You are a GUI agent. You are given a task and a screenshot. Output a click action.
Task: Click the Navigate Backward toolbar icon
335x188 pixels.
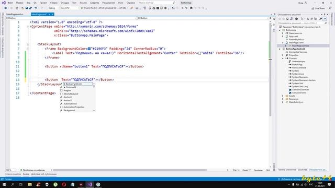(x=6, y=8)
